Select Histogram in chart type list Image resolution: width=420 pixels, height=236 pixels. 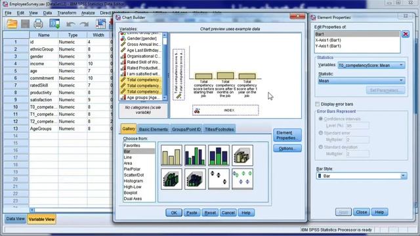point(139,181)
